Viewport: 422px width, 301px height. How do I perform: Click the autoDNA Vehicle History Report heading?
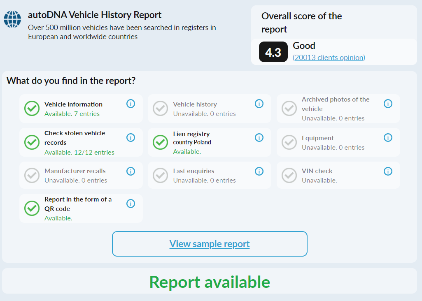coord(95,15)
